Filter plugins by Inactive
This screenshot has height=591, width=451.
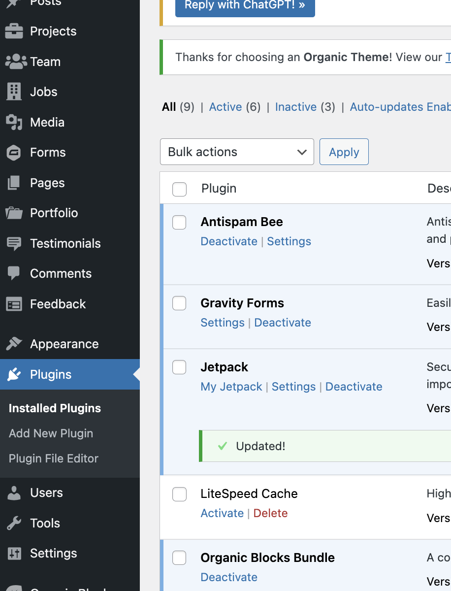296,107
